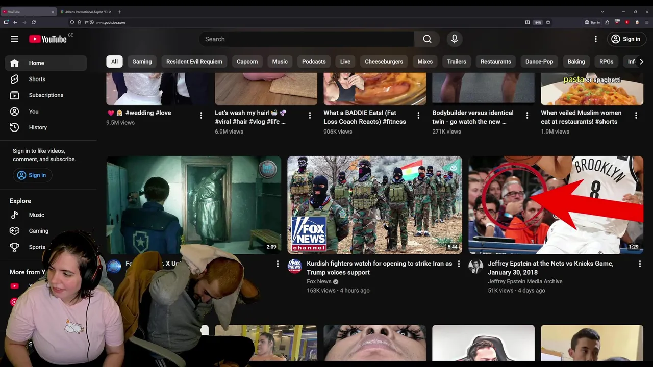Open options for What a BADDIE Eats short
The image size is (653, 367).
click(418, 116)
